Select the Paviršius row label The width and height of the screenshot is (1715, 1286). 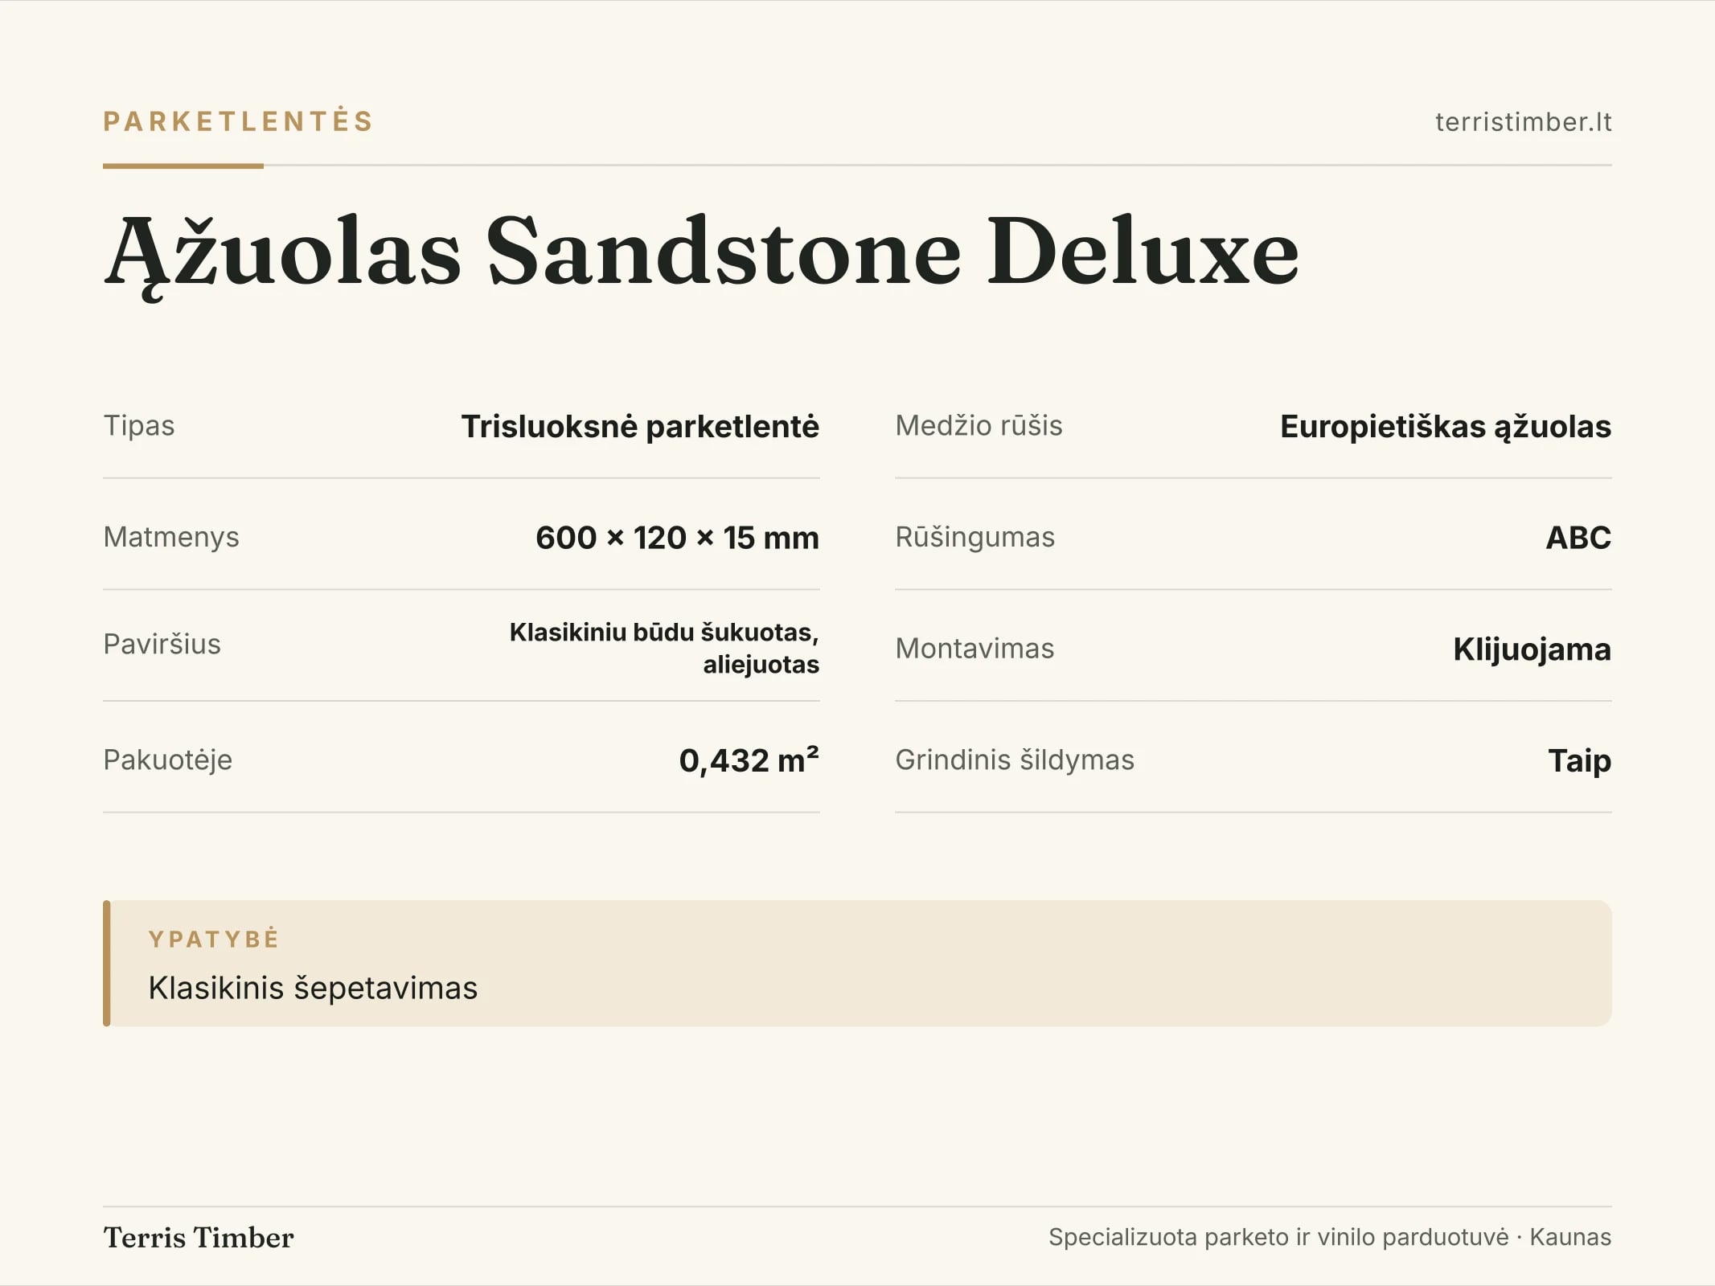coord(162,645)
